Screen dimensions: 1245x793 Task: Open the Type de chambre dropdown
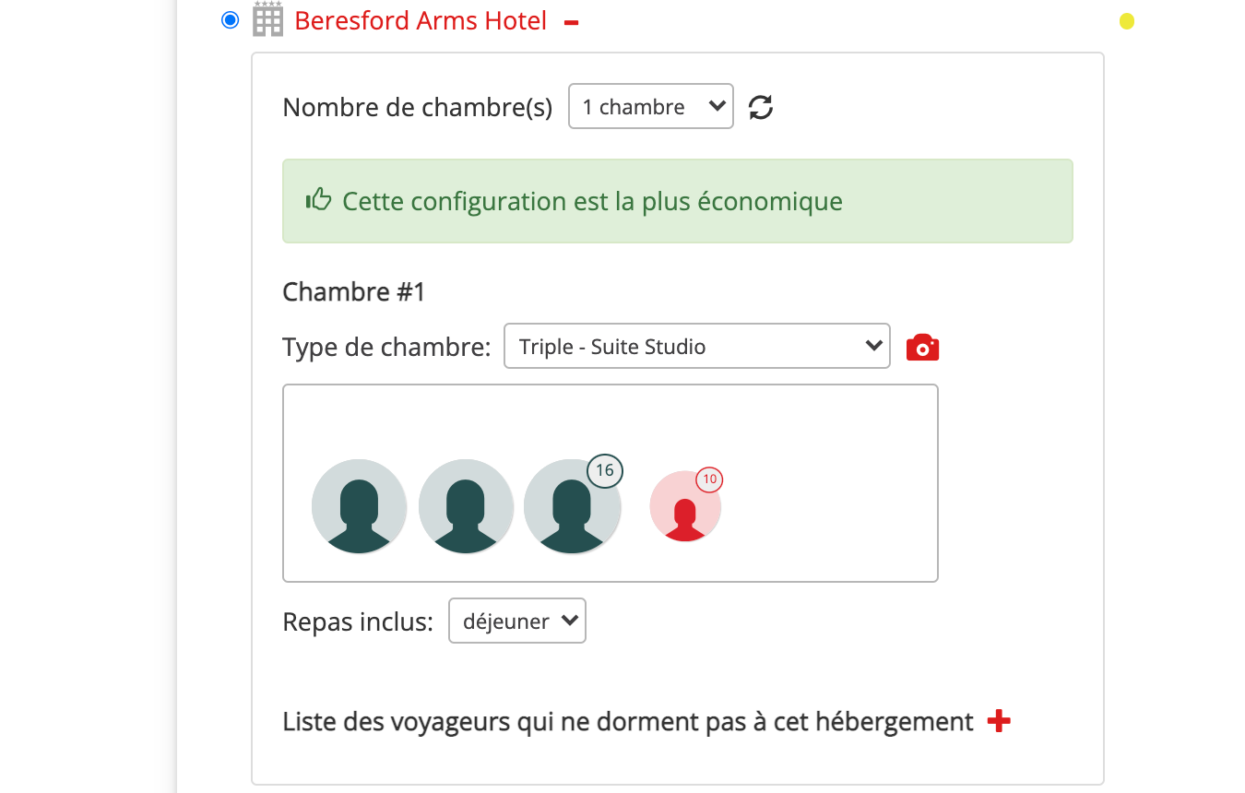coord(696,347)
